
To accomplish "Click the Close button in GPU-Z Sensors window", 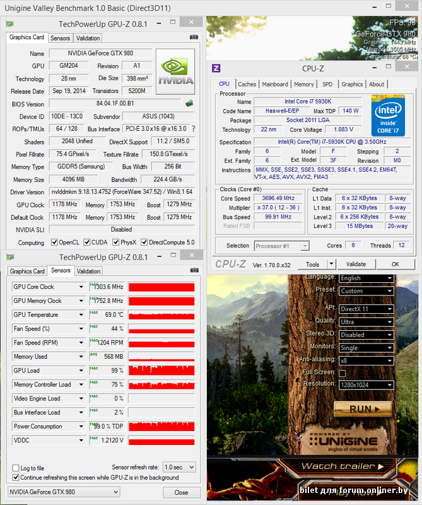I will click(181, 492).
